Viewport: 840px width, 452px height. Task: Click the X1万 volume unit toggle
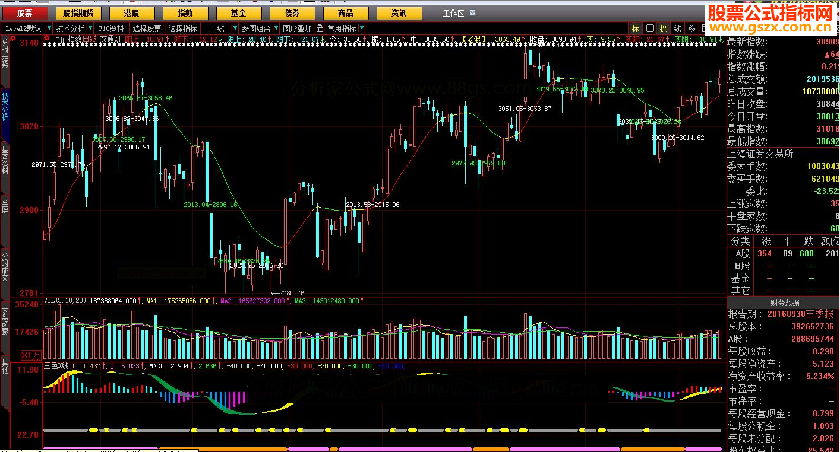coord(31,355)
